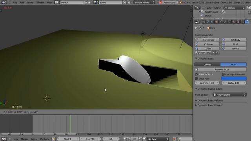Viewport: 251px width, 141px height.
Task: Open the Outliner View menu
Action: point(209,8)
